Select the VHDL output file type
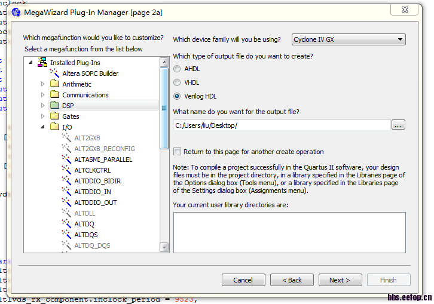Screen dimensions: 434x304 177,82
